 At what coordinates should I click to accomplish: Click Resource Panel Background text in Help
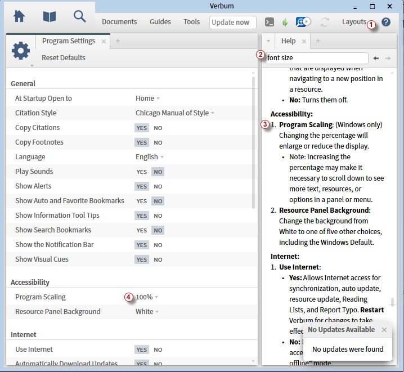[x=324, y=210]
